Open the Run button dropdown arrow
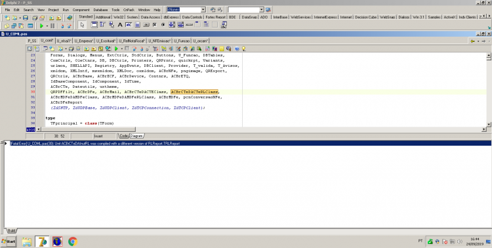 pyautogui.click(x=47, y=26)
